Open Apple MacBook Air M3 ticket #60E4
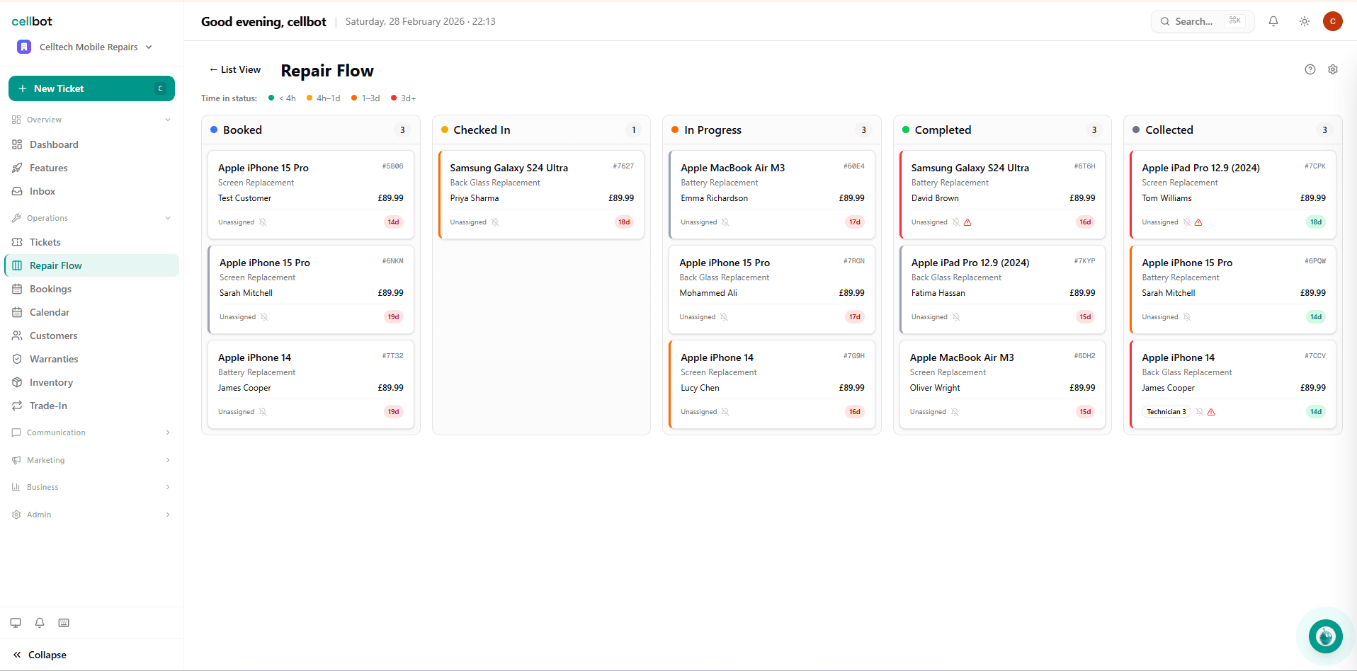This screenshot has height=671, width=1357. 772,195
